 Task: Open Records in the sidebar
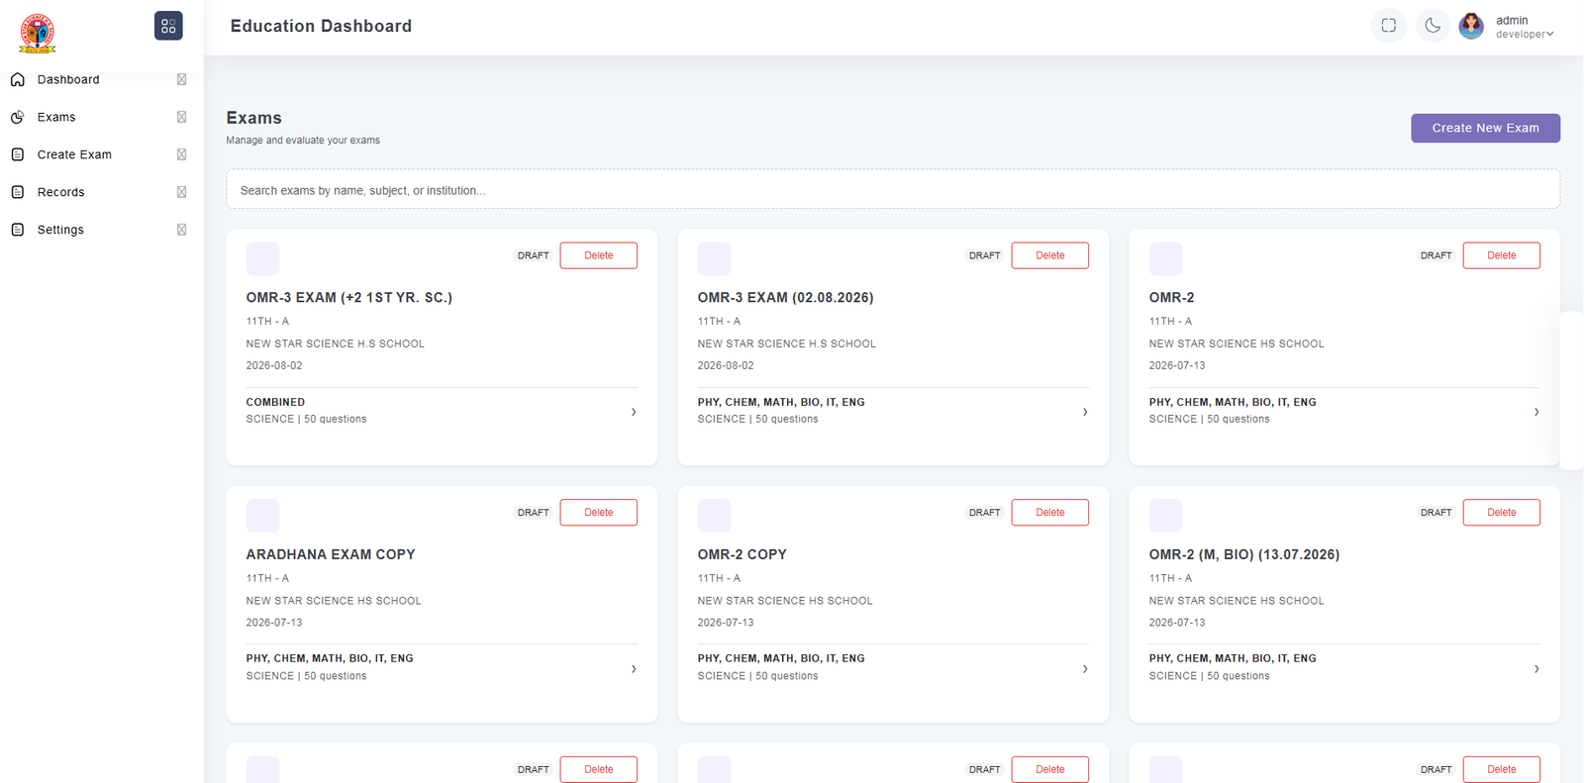point(61,192)
